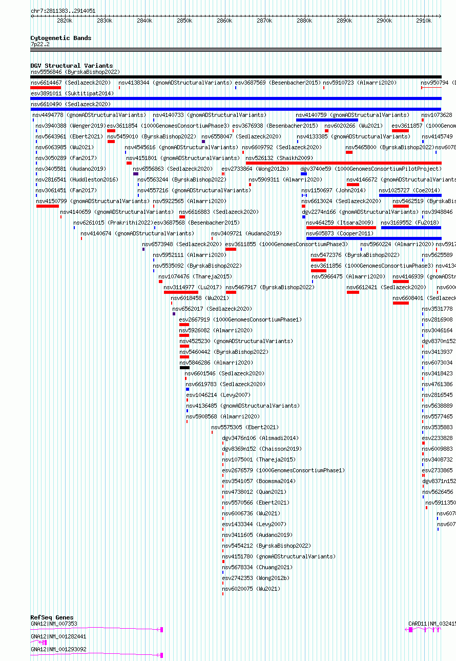Click the nsv4151780 gnomADStructuralVariants label
This screenshot has width=456, height=661.
click(279, 556)
